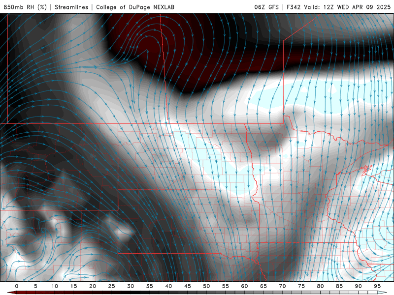The height and width of the screenshot is (295, 394).
Task: Click 'Valid: 12Z WED APR 09 2025' text
Action: click(347, 7)
